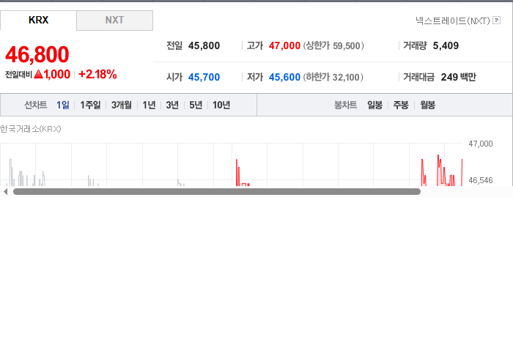The width and height of the screenshot is (513, 359).
Task: Click the 한국거래소(KRX) chart label
Action: coord(31,129)
